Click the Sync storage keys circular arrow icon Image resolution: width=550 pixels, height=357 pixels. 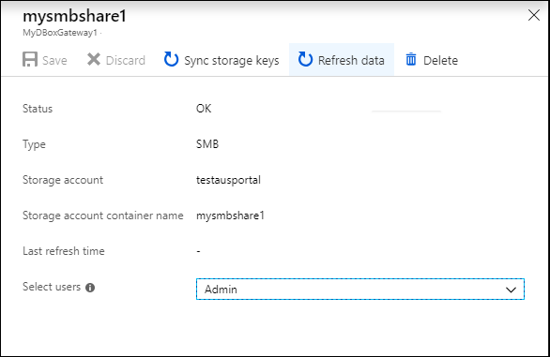pyautogui.click(x=171, y=59)
